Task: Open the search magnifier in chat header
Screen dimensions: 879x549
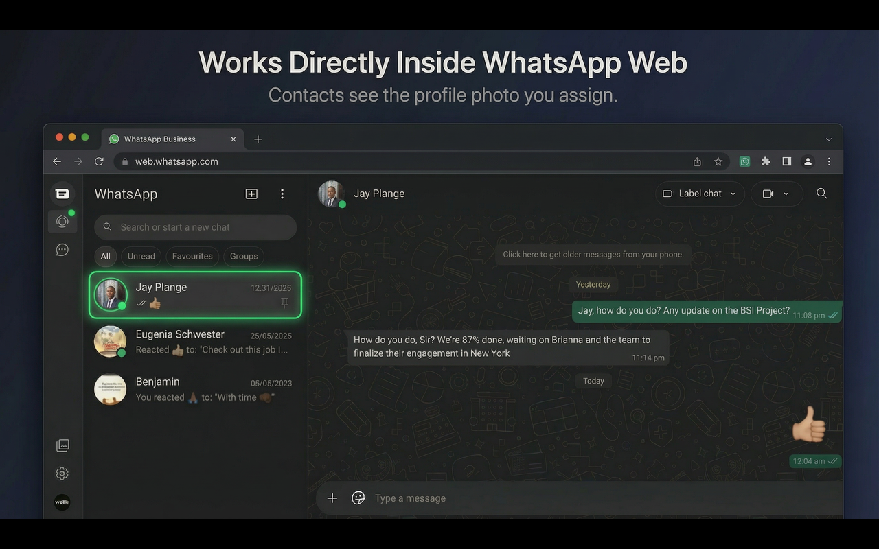Action: 821,194
